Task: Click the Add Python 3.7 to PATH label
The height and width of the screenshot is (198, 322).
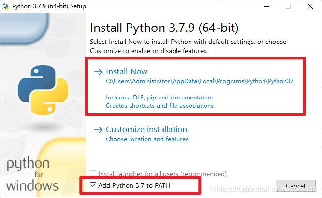Action: coord(134,185)
